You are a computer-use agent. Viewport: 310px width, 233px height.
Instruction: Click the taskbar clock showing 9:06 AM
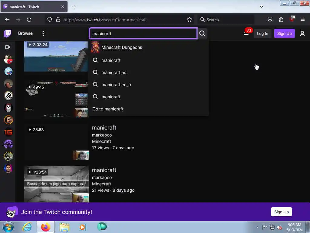click(294, 227)
